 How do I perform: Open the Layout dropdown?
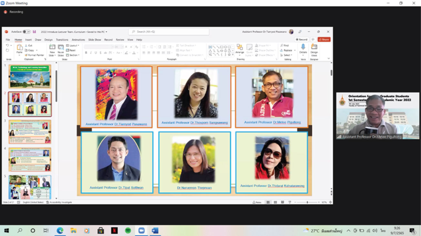coord(73,45)
